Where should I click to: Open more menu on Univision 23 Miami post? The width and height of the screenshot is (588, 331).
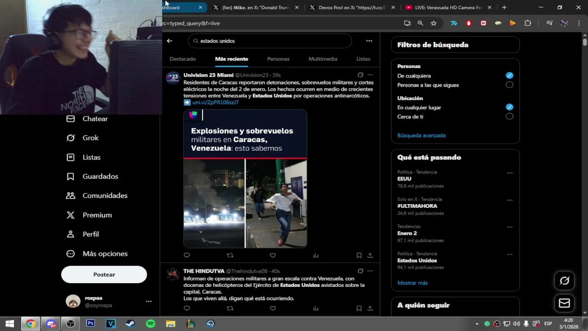370,75
